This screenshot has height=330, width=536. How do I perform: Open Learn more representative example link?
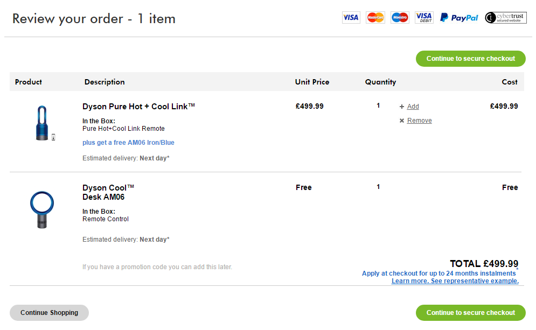pos(455,281)
